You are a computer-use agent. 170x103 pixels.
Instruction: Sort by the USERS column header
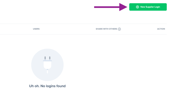point(36,29)
